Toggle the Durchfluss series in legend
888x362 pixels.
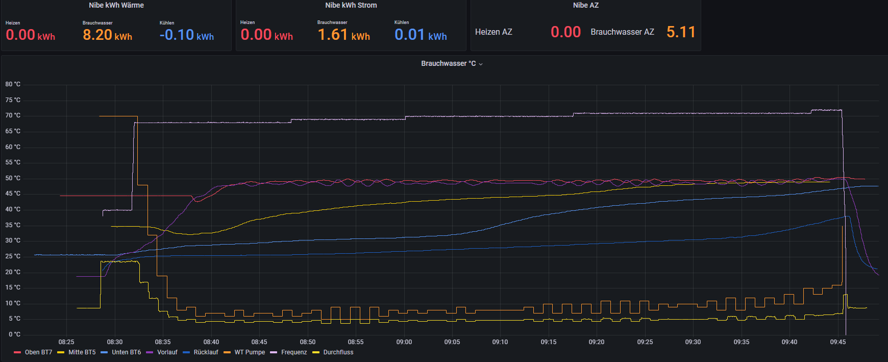[x=338, y=352]
